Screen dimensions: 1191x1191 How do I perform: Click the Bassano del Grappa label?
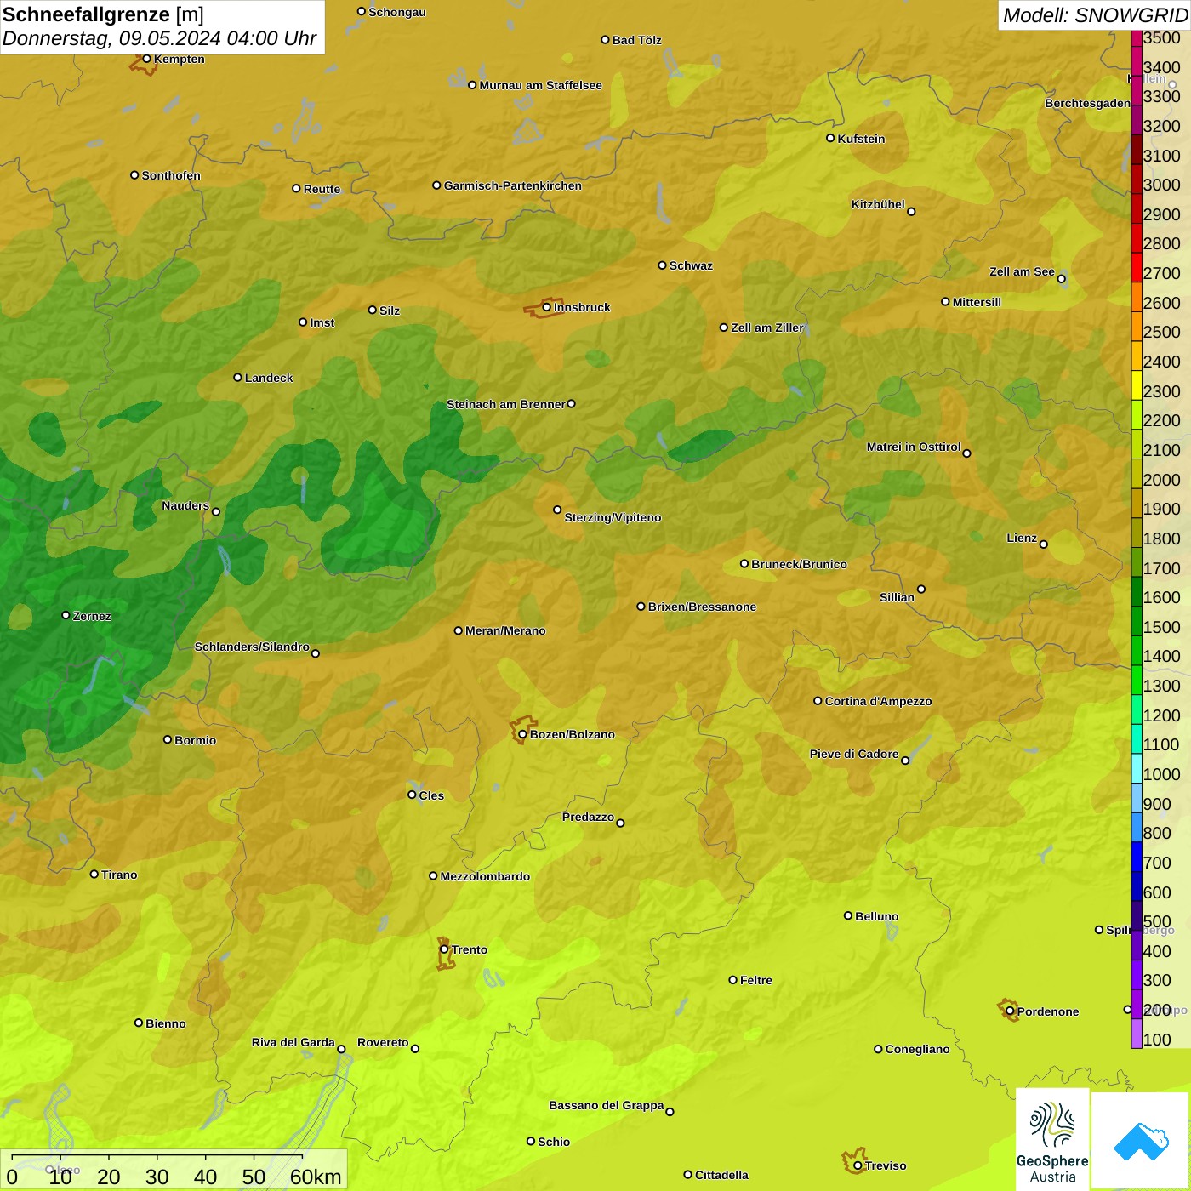(x=607, y=1105)
